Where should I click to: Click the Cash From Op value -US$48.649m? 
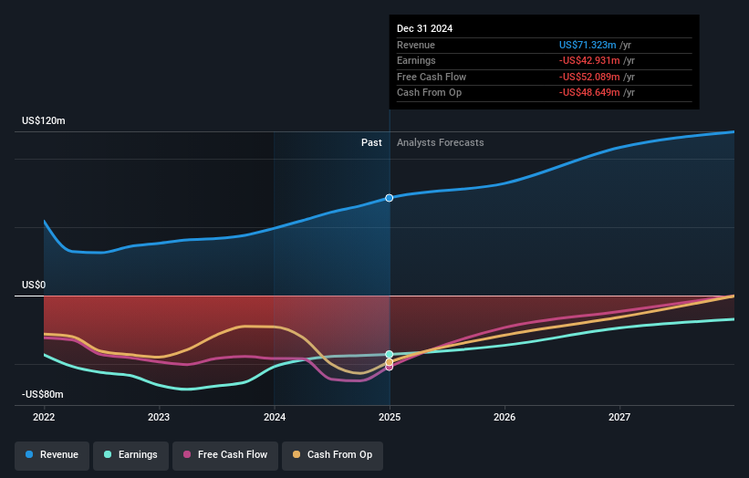coord(589,93)
